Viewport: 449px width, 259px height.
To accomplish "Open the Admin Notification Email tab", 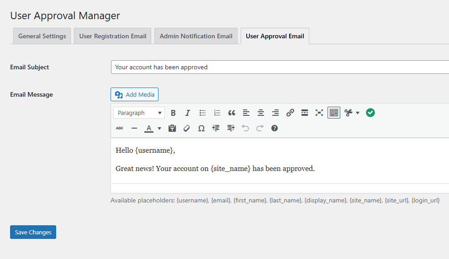I will point(196,36).
